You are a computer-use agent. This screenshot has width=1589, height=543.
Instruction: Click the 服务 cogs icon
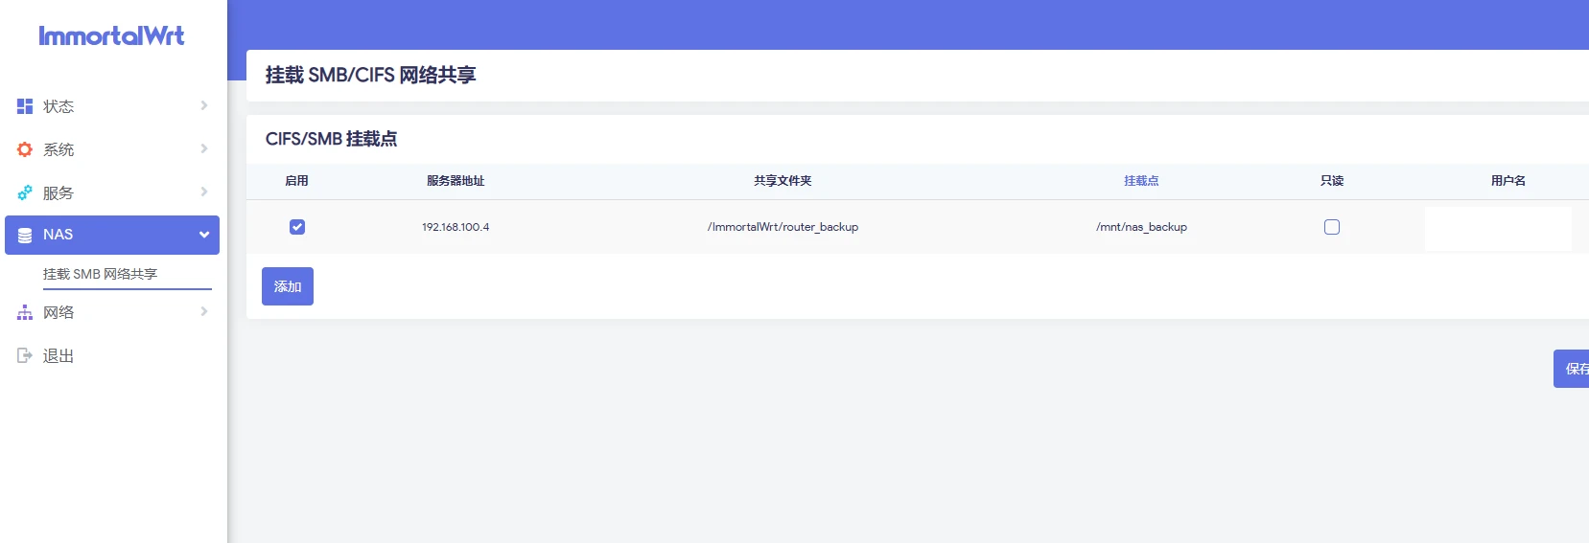pyautogui.click(x=25, y=192)
